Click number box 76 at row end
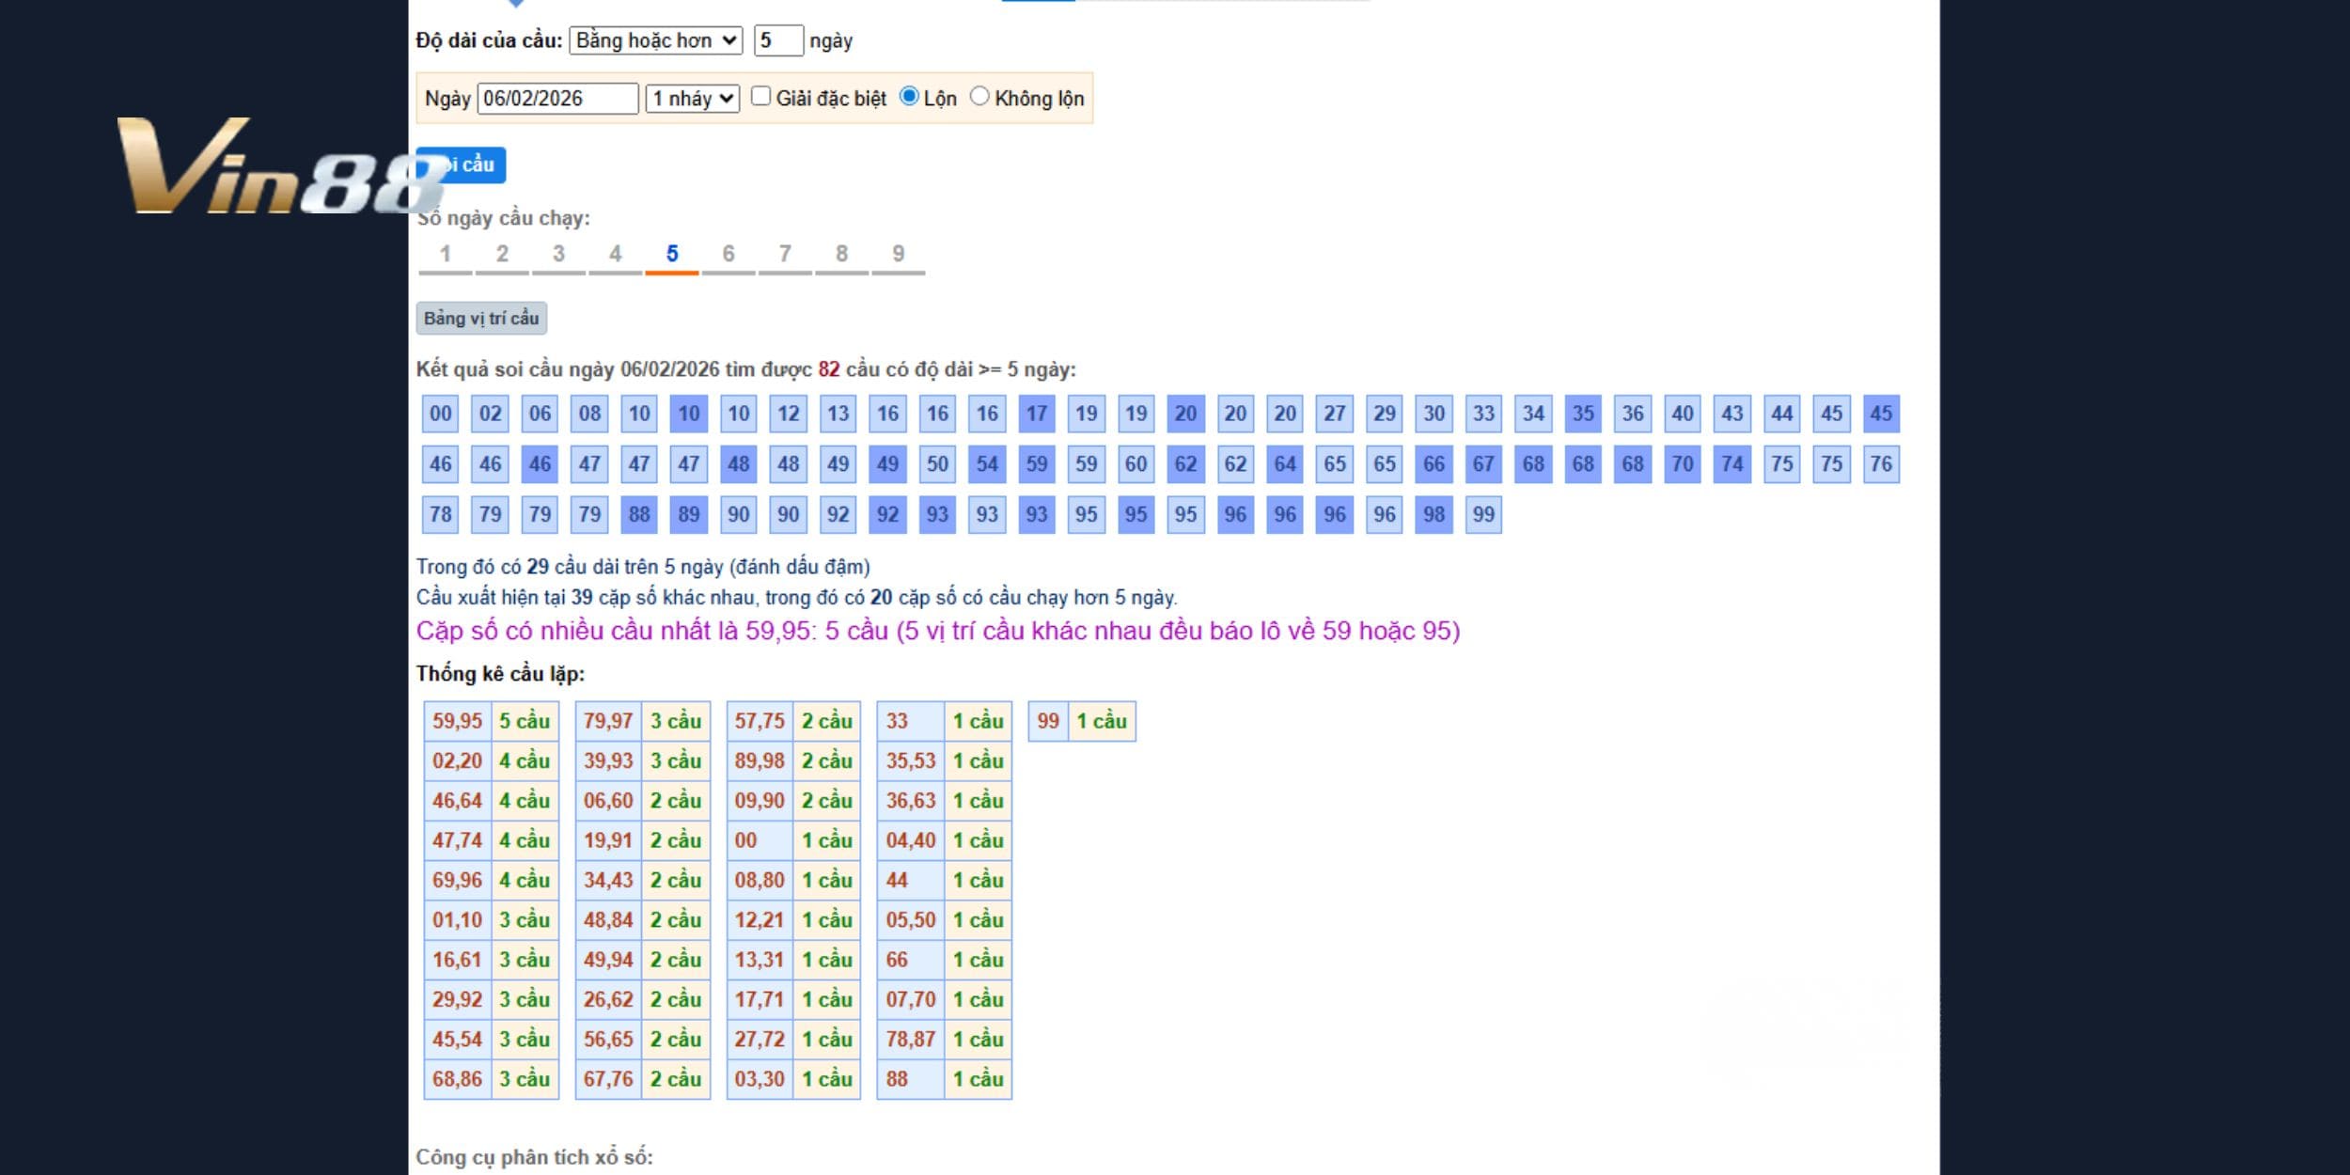Viewport: 2350px width, 1175px height. (1880, 463)
